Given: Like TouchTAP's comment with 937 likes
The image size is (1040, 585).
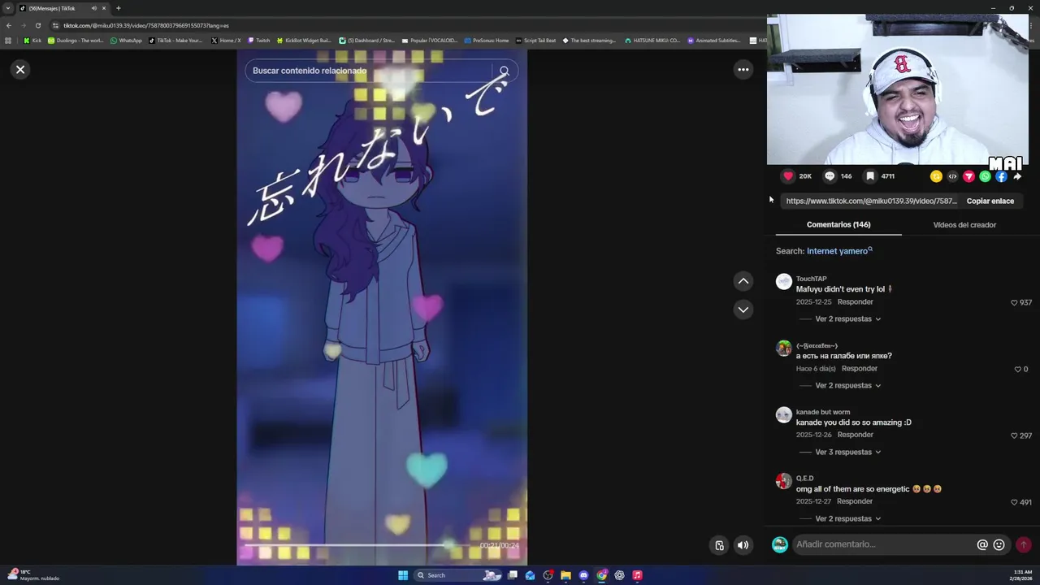Looking at the screenshot, I should pos(1014,302).
